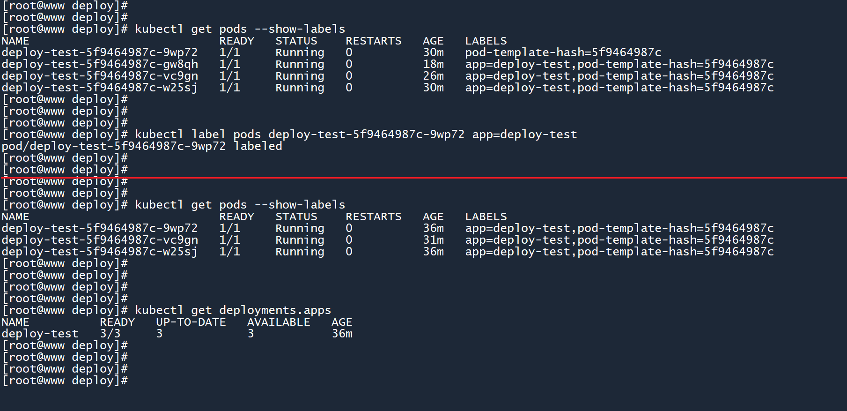
Task: Click the last shell prompt at the bottom
Action: [x=65, y=381]
